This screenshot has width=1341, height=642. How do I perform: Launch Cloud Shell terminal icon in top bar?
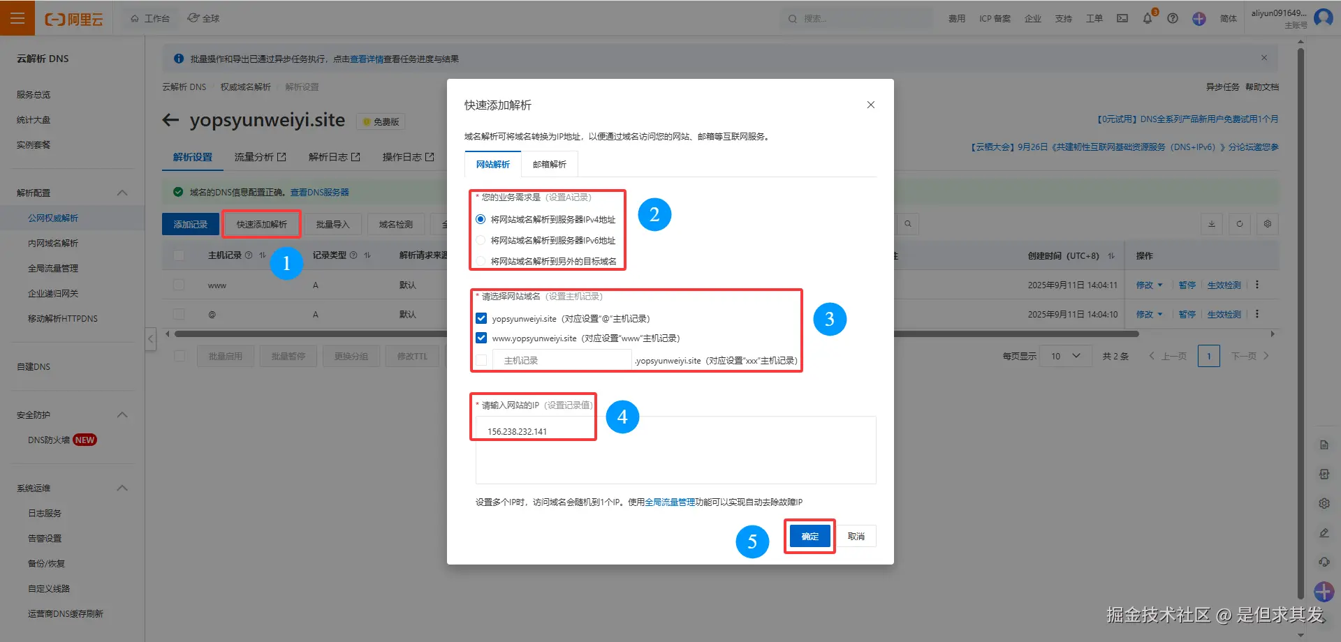coord(1122,19)
